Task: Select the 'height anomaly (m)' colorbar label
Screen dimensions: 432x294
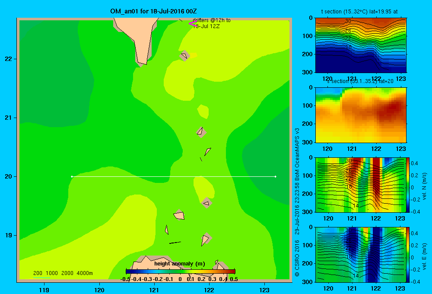Action: tap(180, 264)
